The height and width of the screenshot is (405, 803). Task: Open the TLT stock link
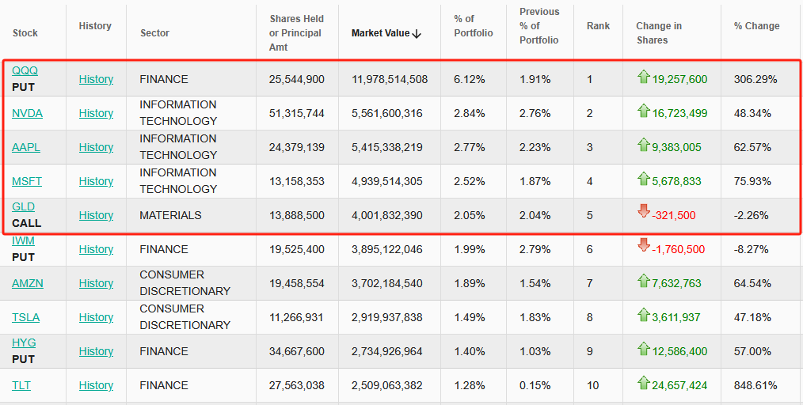(x=21, y=385)
